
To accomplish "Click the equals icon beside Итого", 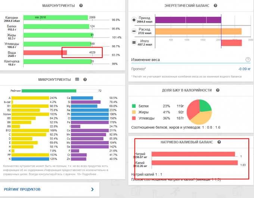I will 134,43.
